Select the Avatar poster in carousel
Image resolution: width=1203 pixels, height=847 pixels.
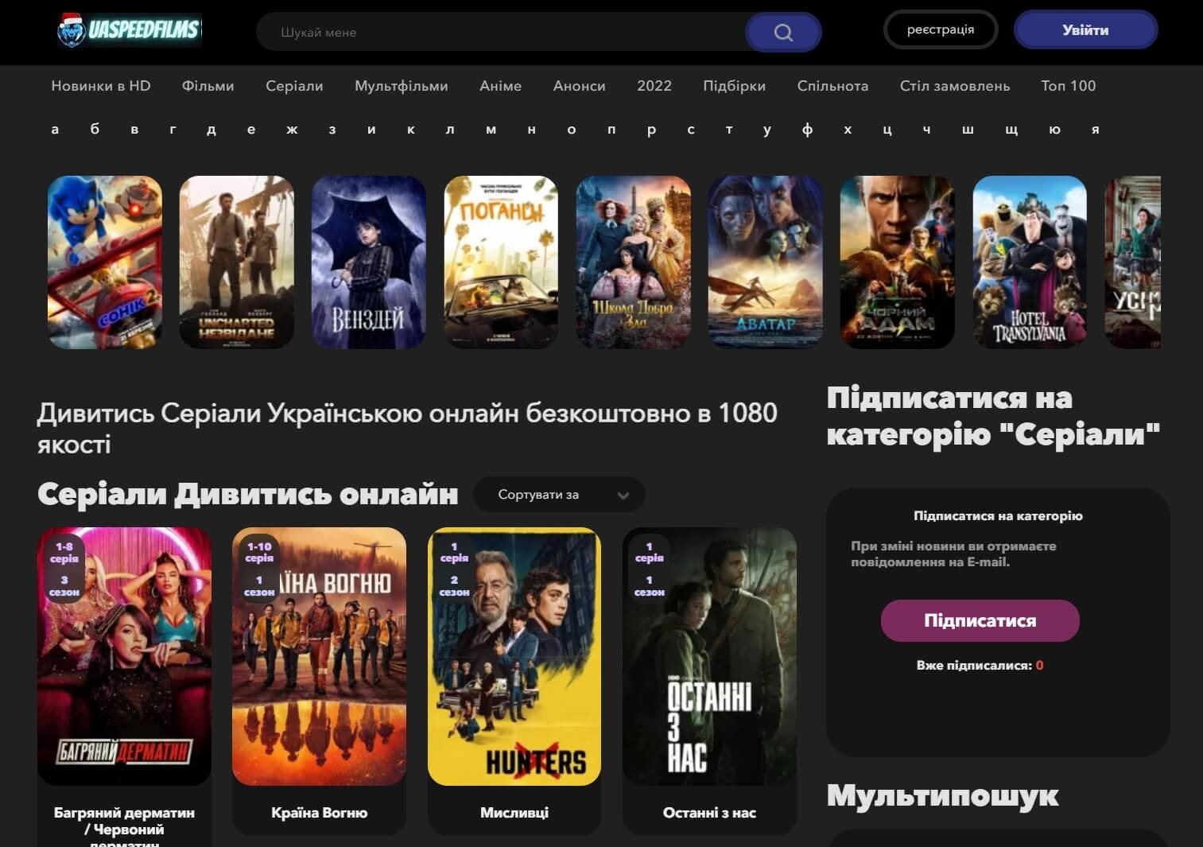(x=765, y=262)
